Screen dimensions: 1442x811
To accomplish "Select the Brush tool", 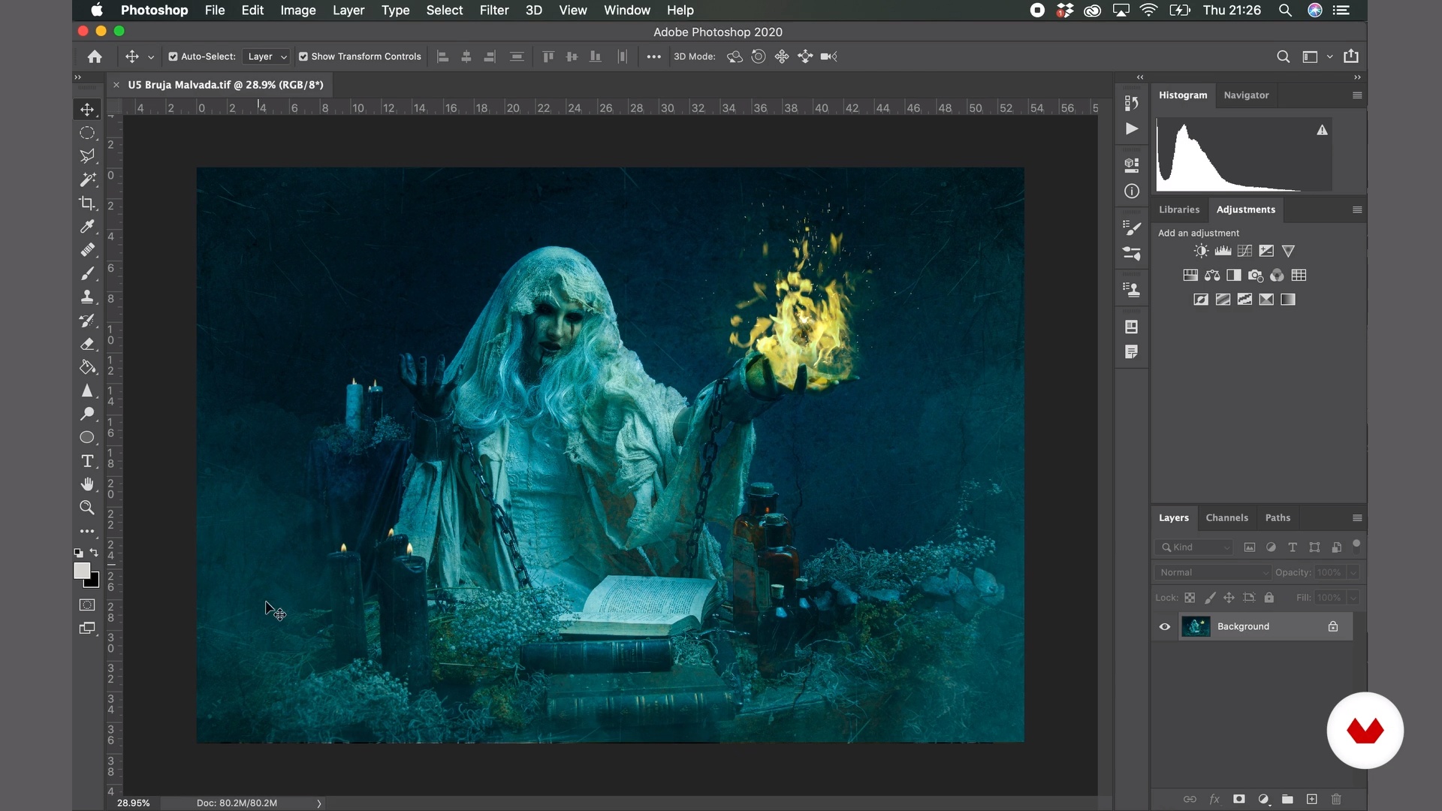I will (x=87, y=273).
